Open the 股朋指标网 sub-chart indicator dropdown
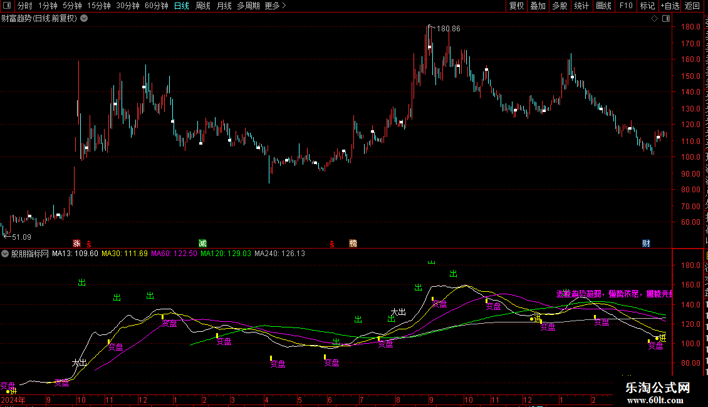Screen dimensions: 708x407 coord(5,254)
